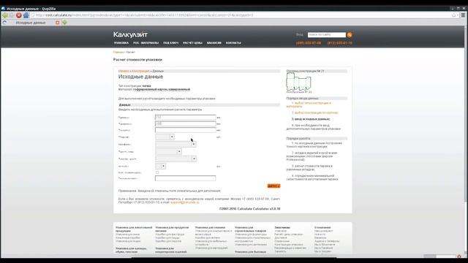Open the eighth row narrow dropdown

(x=160, y=166)
